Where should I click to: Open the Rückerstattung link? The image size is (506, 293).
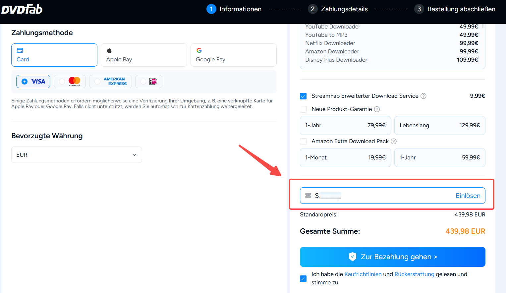(x=415, y=274)
